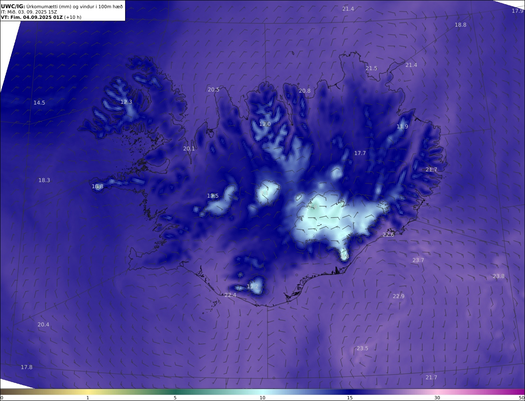This screenshot has height=401, width=525.
Task: Click the 10.8 value label
Action: pyautogui.click(x=98, y=187)
